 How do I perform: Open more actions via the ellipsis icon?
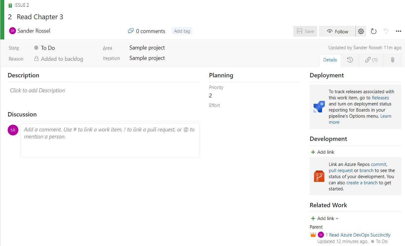398,31
